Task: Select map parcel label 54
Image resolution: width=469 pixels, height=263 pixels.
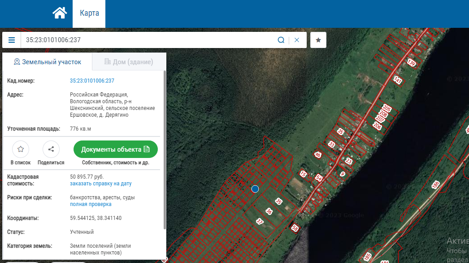Action: (x=319, y=178)
